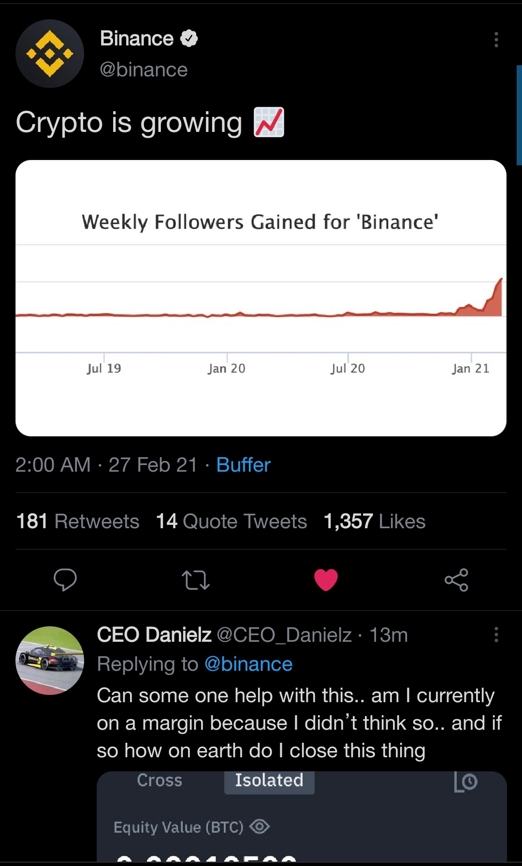This screenshot has height=866, width=522.
Task: Switch to the Cross margin tab
Action: (159, 780)
